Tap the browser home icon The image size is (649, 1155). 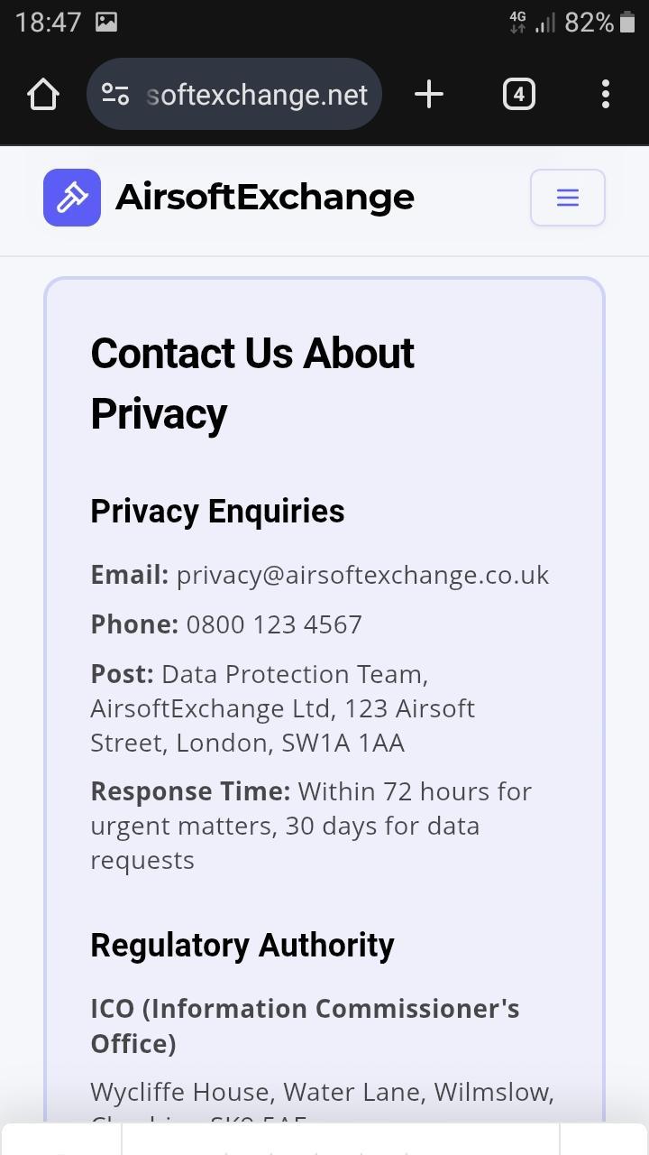[x=43, y=94]
